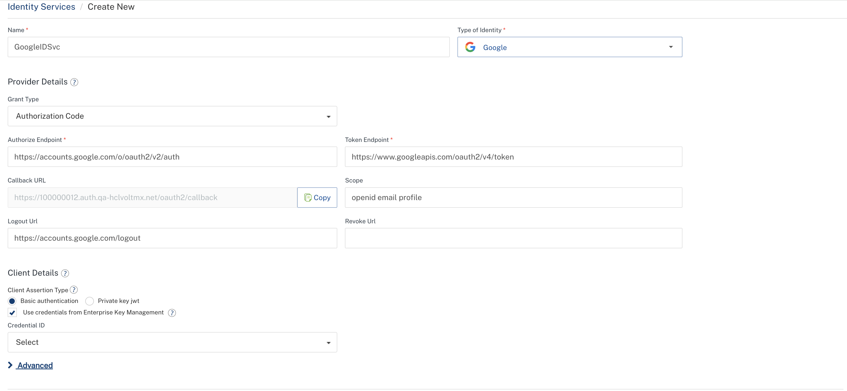This screenshot has height=391, width=847.
Task: Select Private key jwt radio option
Action: coord(90,301)
